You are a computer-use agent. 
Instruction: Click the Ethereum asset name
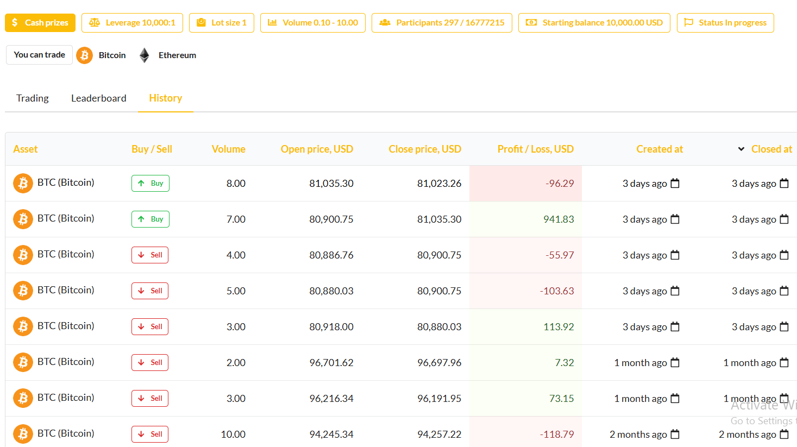pyautogui.click(x=177, y=55)
